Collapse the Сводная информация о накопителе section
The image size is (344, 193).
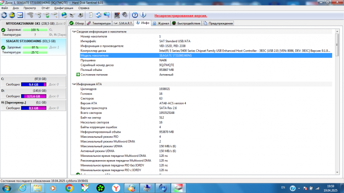pos(74,32)
